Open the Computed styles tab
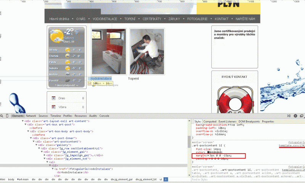The height and width of the screenshot is (183, 305). 209,121
